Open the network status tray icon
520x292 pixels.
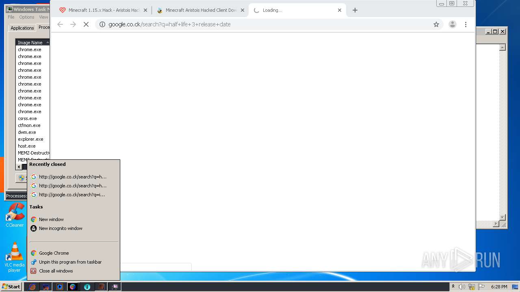pos(472,287)
